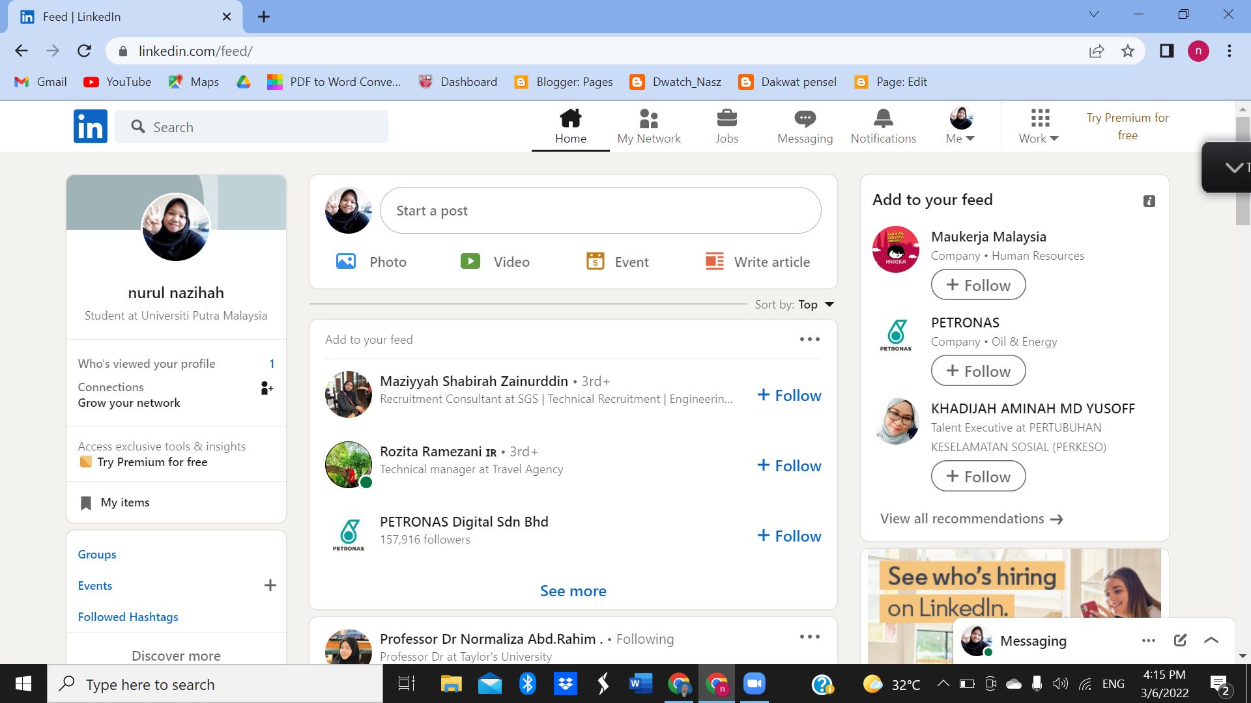Click the add connections icon
This screenshot has height=703, width=1251.
coord(266,389)
